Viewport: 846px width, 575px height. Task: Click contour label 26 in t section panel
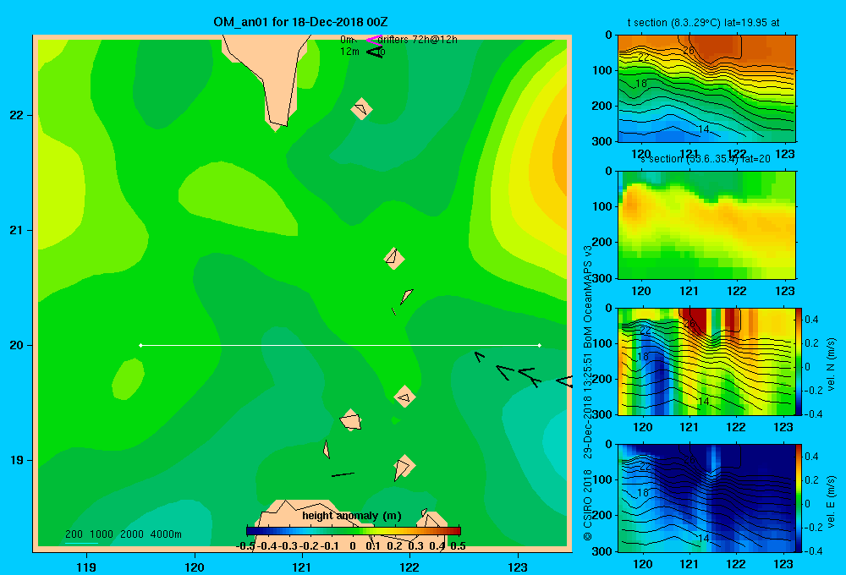point(689,51)
